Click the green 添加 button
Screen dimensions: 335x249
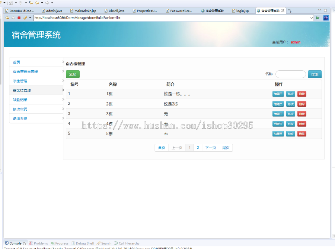72,74
